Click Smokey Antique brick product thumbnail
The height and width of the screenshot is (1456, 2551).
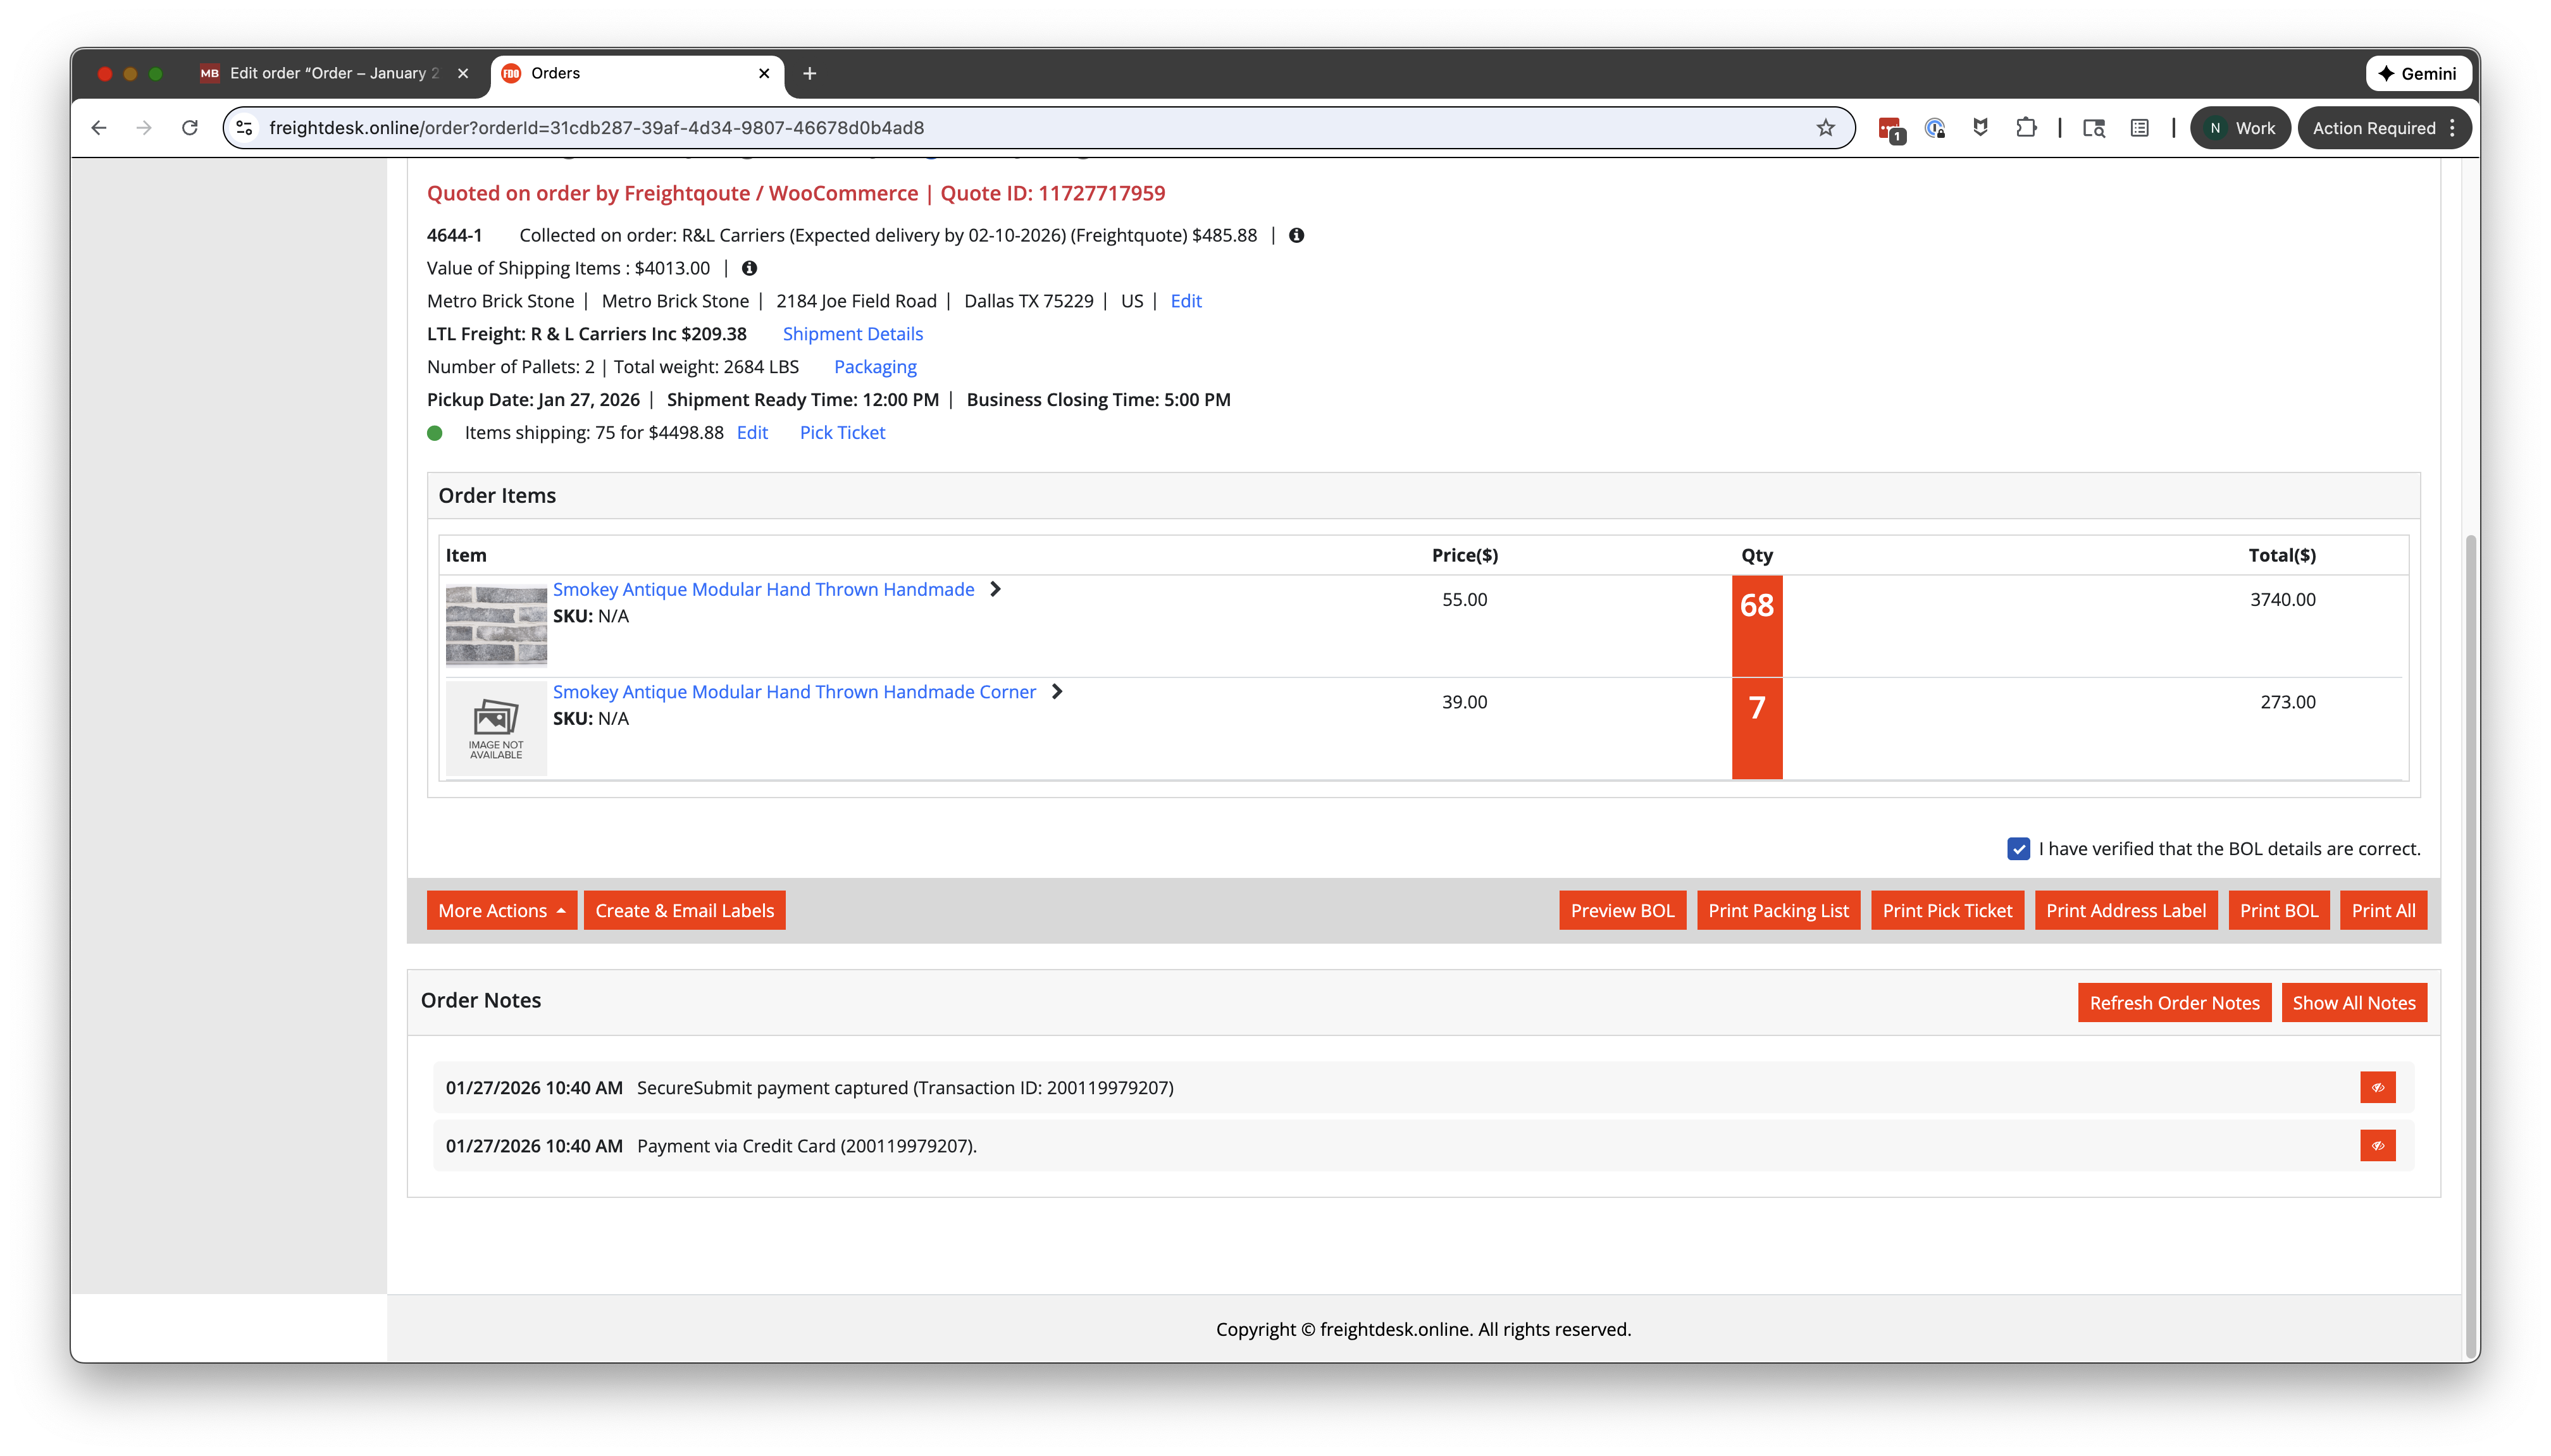click(x=496, y=625)
